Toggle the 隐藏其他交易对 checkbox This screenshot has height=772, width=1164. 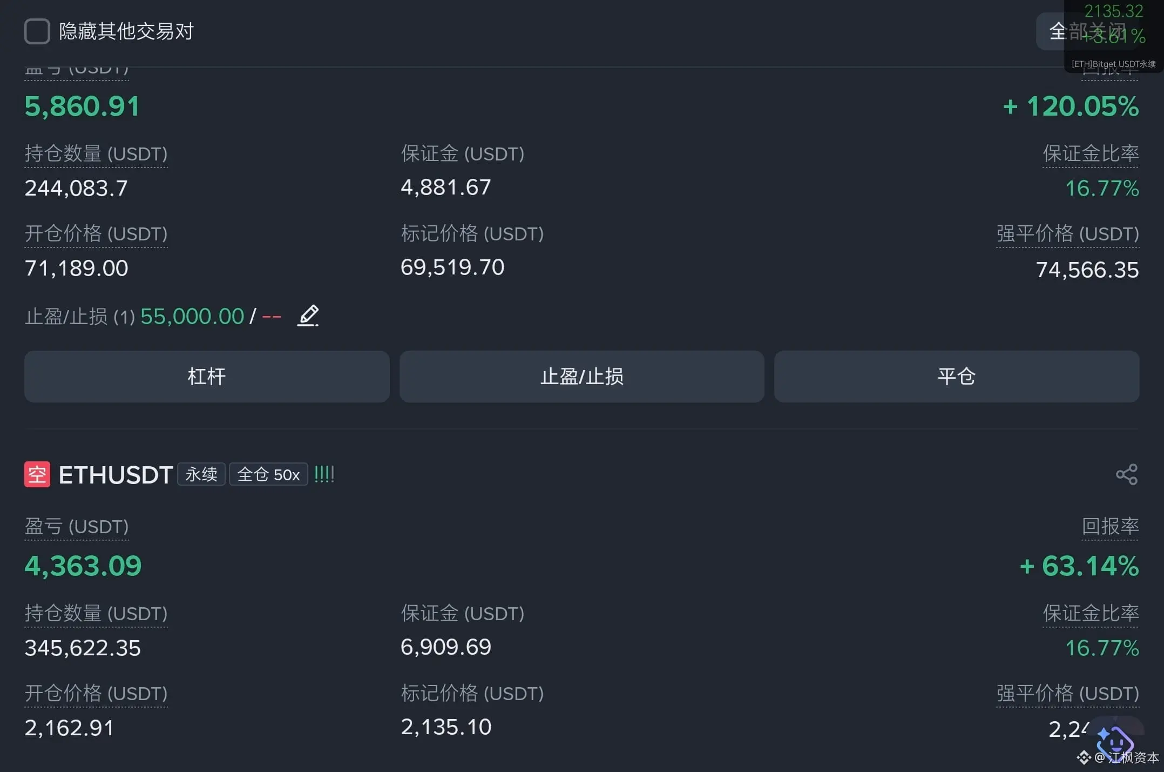[x=37, y=31]
